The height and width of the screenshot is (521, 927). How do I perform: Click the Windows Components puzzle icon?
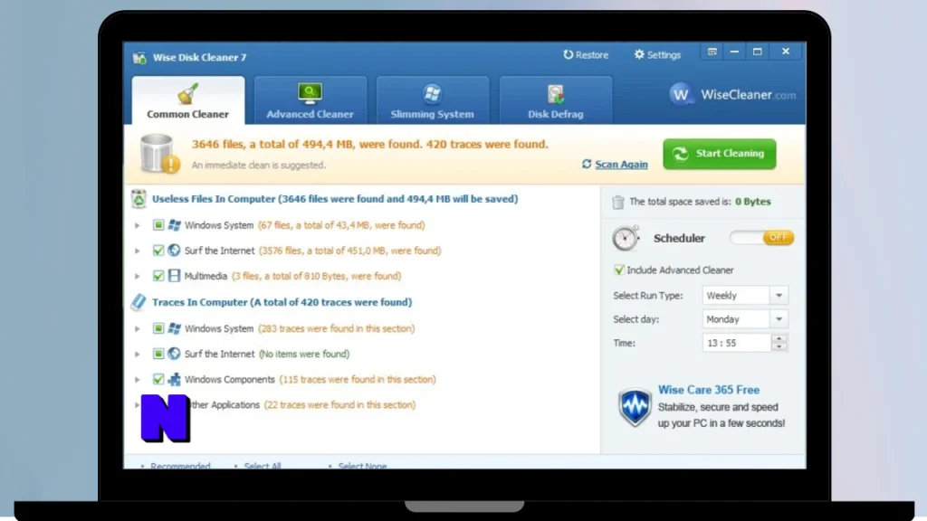pyautogui.click(x=174, y=379)
